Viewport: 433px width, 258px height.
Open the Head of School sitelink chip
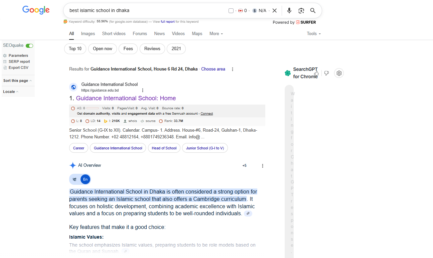point(164,148)
